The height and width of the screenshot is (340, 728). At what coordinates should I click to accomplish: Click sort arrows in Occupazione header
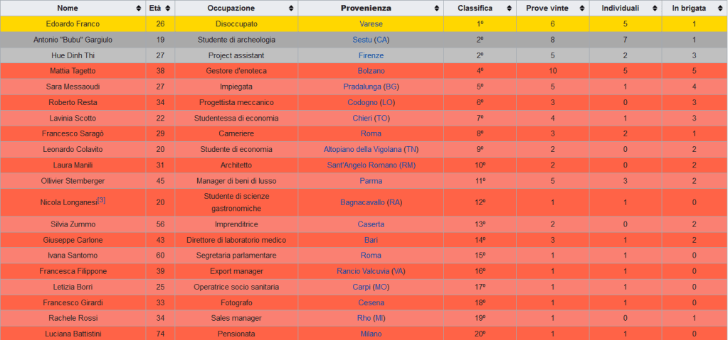[291, 8]
